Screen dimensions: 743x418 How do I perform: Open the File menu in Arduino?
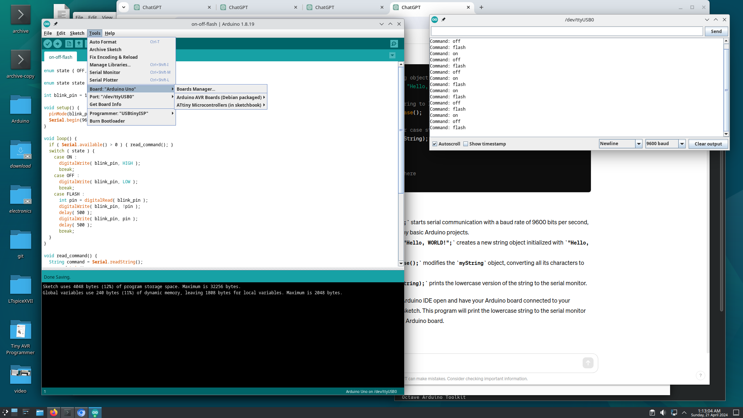(x=48, y=33)
